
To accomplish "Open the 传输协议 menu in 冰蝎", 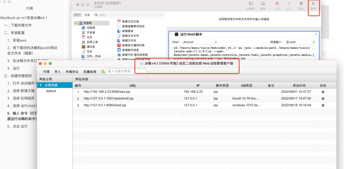I will [72, 72].
